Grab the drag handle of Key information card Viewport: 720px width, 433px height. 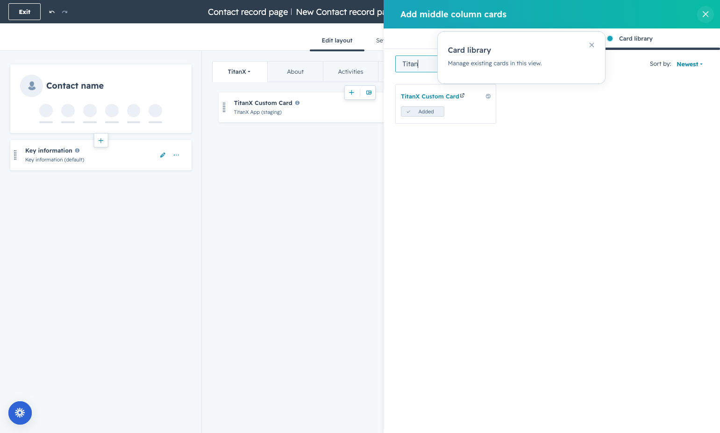pos(15,155)
